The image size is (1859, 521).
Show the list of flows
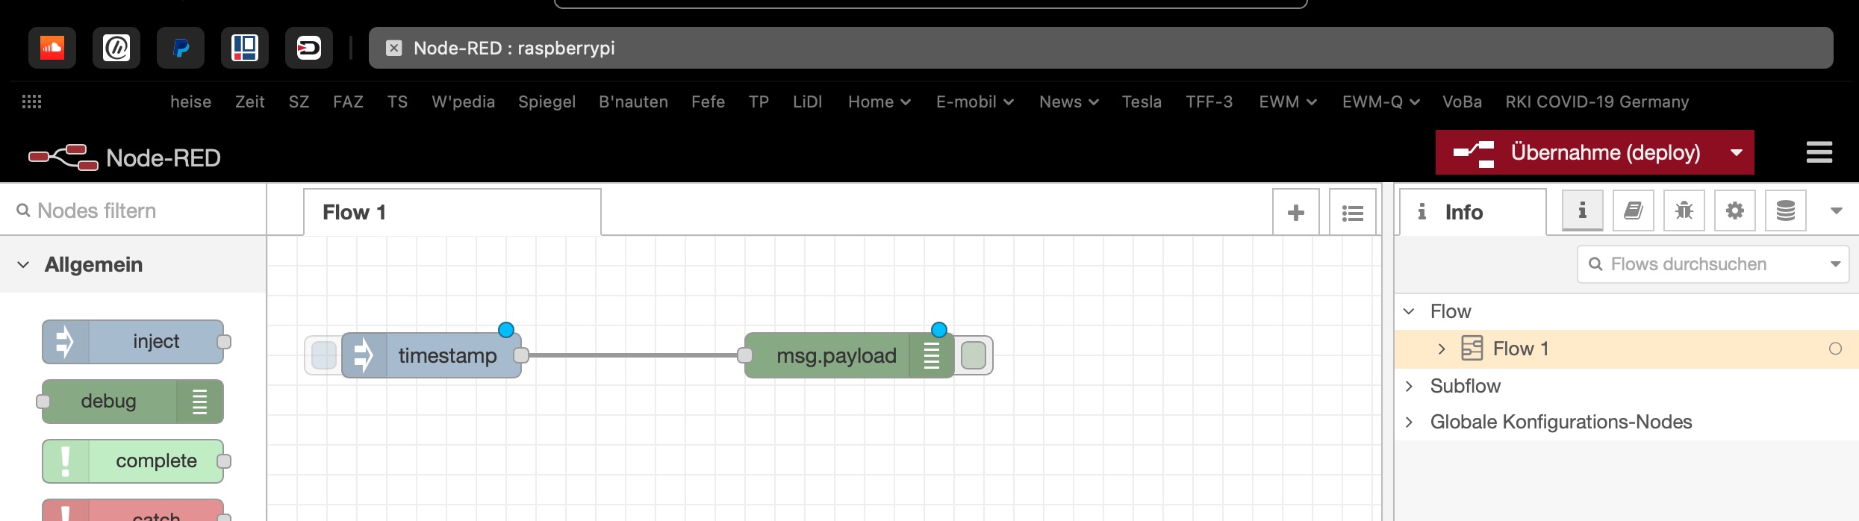coord(1353,213)
